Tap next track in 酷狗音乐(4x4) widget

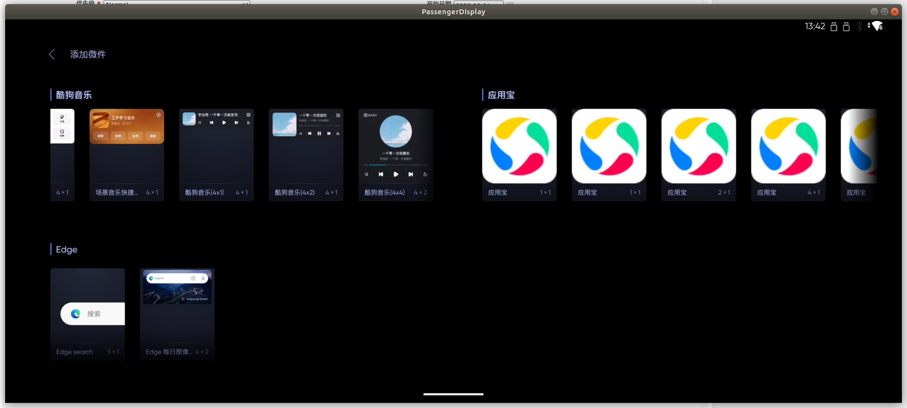[x=410, y=174]
